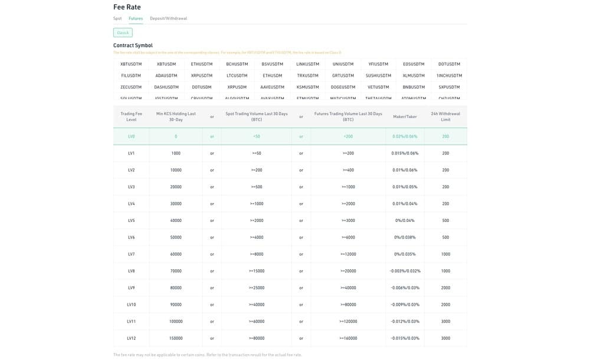Click the Class A button
The height and width of the screenshot is (360, 590).
(x=123, y=33)
